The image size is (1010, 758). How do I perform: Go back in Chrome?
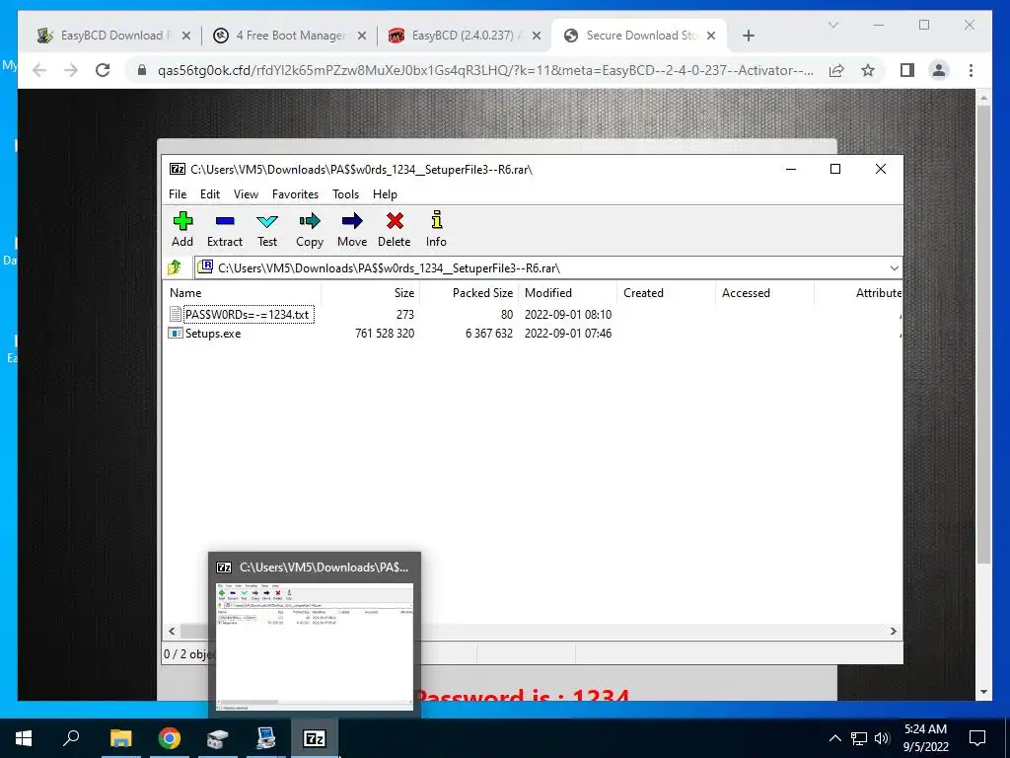click(x=39, y=70)
